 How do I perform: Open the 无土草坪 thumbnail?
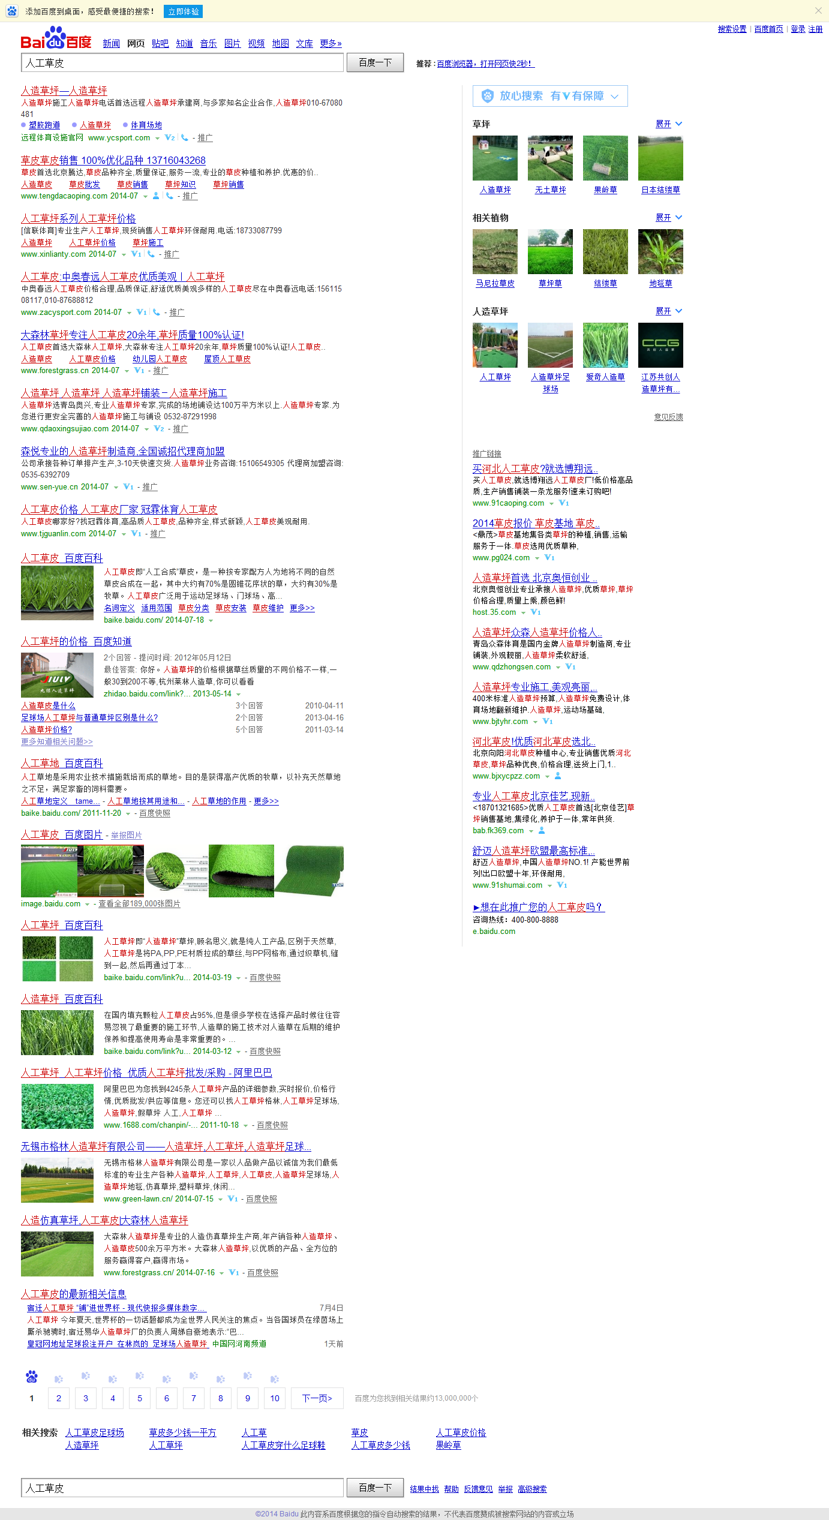tap(550, 158)
